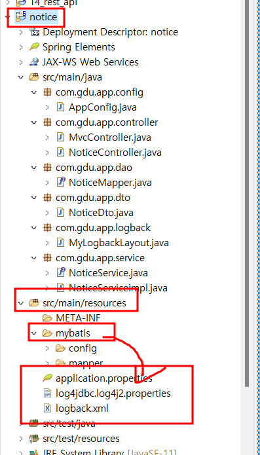260x455 pixels.
Task: Click the com.gdu.app.logback package icon
Action: pos(47,228)
